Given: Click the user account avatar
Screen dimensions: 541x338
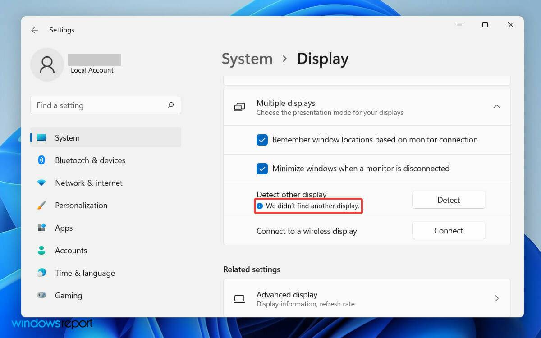Looking at the screenshot, I should [x=47, y=64].
